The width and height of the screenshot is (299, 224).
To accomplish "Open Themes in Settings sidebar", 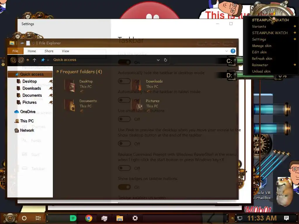I will [x=38, y=127].
